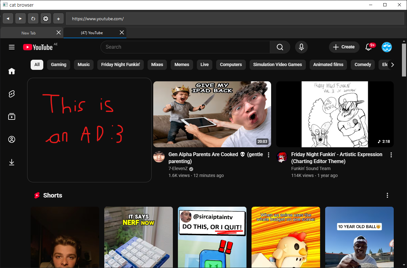The width and height of the screenshot is (407, 268).
Task: Start voice search with the microphone
Action: point(301,47)
